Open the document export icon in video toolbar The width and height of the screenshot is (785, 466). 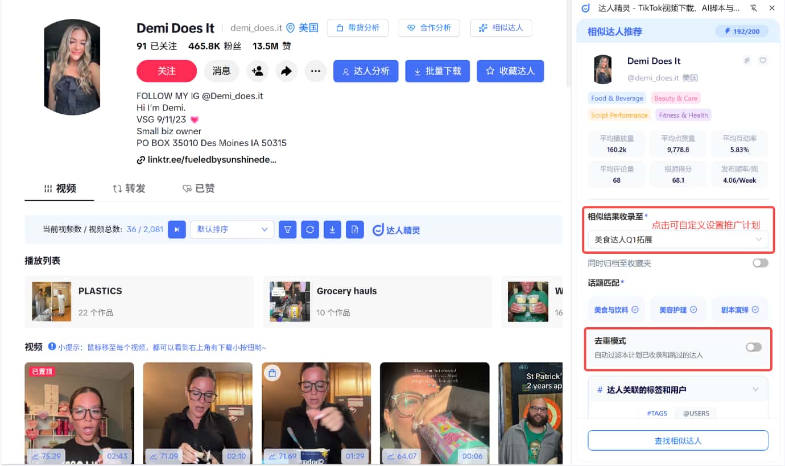(x=354, y=229)
